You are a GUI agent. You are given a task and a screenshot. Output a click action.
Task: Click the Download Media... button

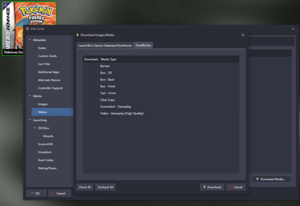[x=271, y=179]
